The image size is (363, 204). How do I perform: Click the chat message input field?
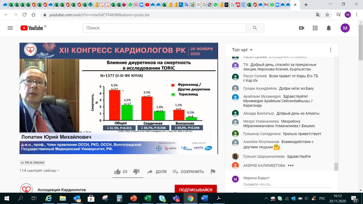[284, 184]
